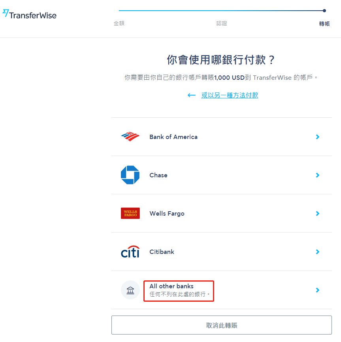The image size is (341, 342).
Task: Click the Wells Fargo red logo
Action: (130, 213)
